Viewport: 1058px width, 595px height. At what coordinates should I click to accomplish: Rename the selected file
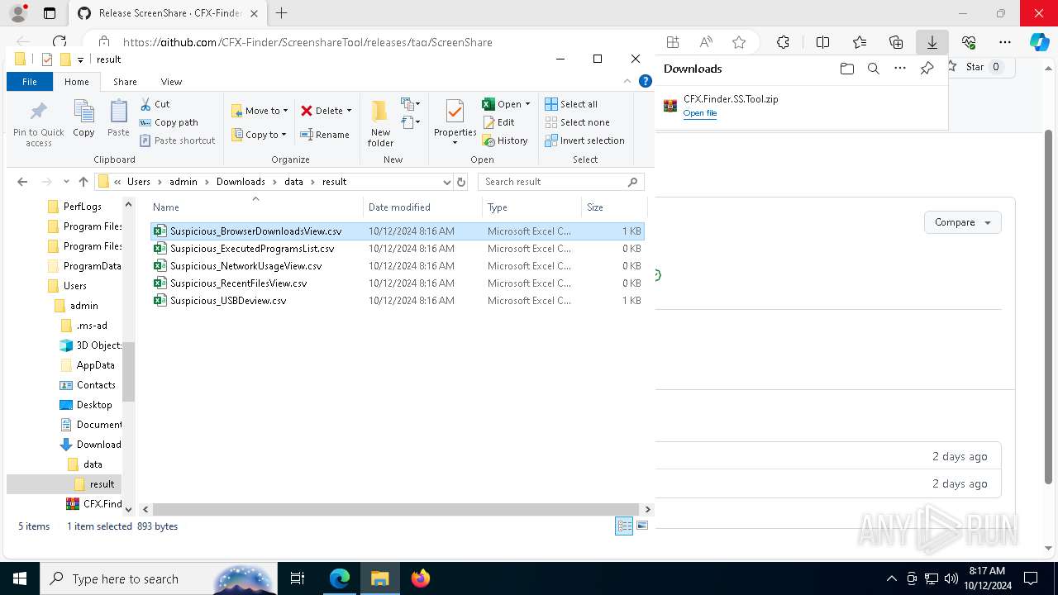click(325, 135)
